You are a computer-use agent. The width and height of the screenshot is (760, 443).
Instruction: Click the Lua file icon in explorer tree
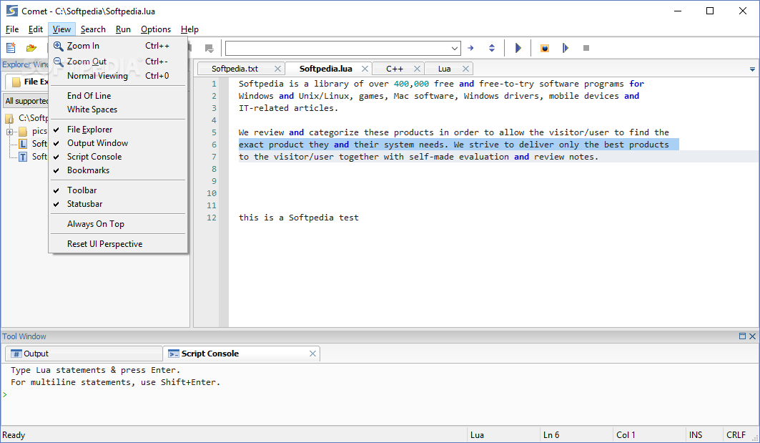pos(23,144)
